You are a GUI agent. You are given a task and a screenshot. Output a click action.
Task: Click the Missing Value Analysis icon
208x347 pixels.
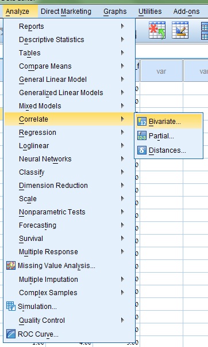[11, 265]
